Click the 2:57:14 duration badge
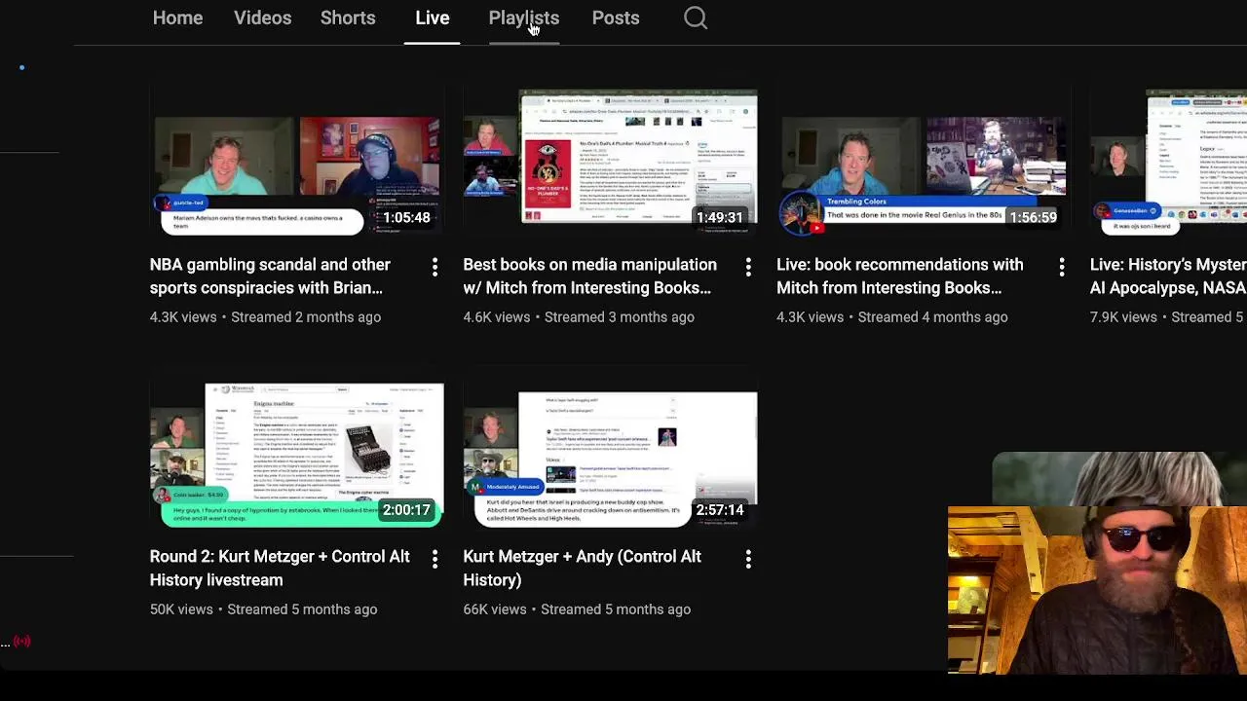Viewport: 1247px width, 701px height. 719,510
